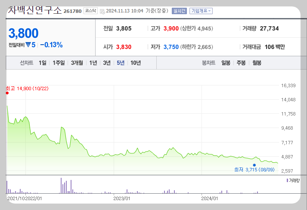Click the 16,339 y-axis label
The height and width of the screenshot is (210, 307).
coord(288,85)
